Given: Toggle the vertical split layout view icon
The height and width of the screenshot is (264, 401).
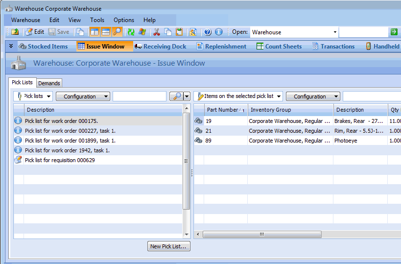Looking at the screenshot, I should point(94,32).
